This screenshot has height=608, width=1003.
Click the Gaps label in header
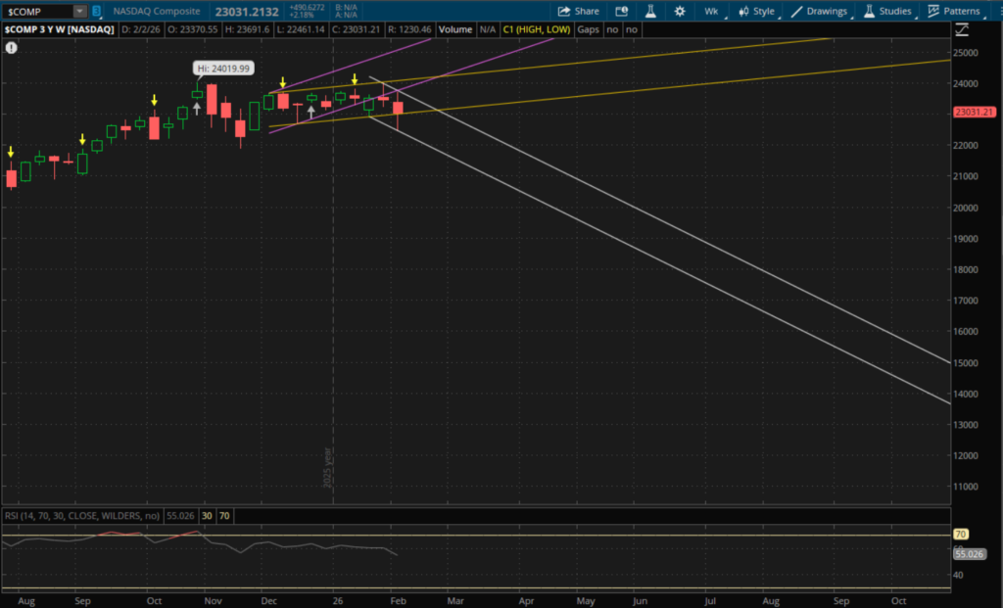coord(588,29)
